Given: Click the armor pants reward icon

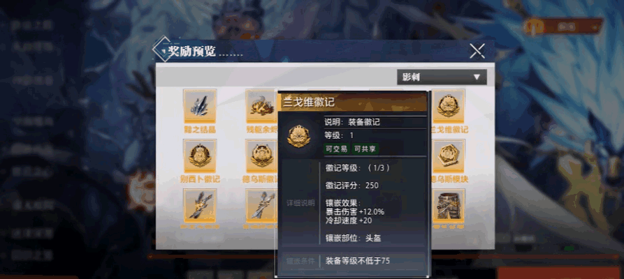Looking at the screenshot, I should tap(449, 206).
